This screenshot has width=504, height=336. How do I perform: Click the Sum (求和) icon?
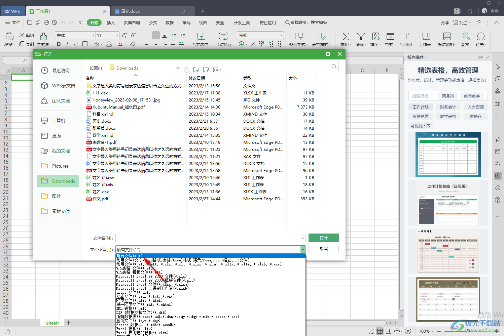346,36
